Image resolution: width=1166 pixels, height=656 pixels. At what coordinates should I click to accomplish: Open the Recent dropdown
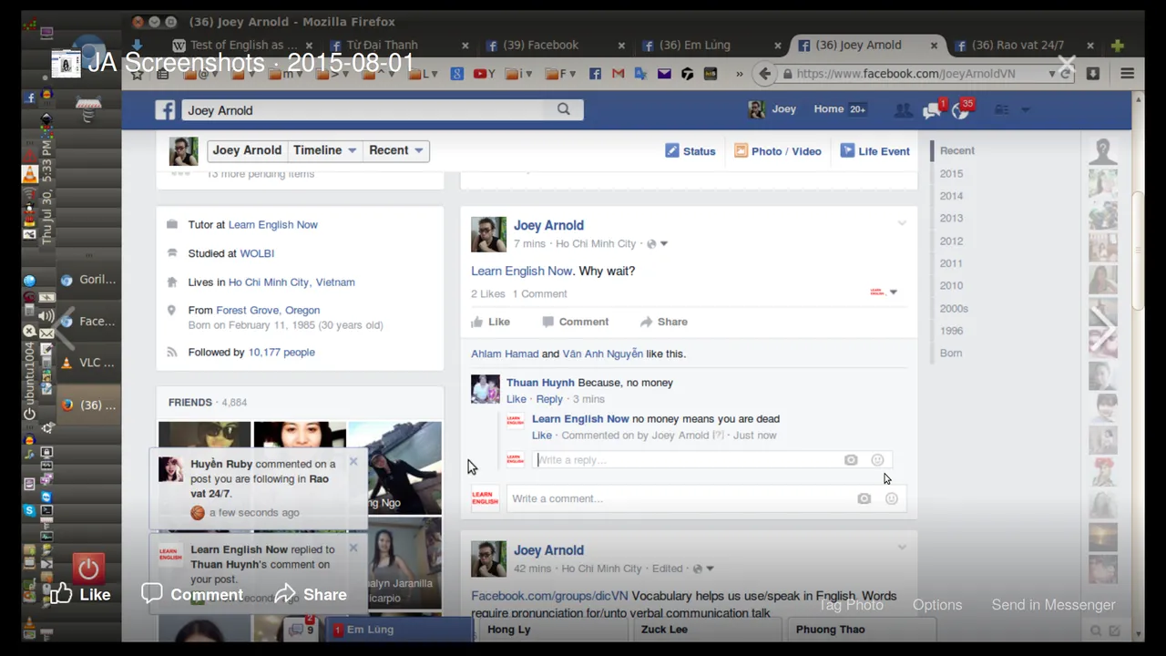(395, 150)
